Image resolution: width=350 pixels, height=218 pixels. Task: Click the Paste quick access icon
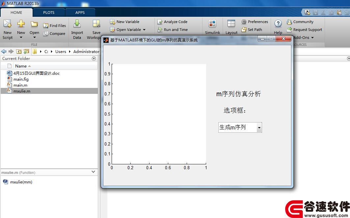339,12
